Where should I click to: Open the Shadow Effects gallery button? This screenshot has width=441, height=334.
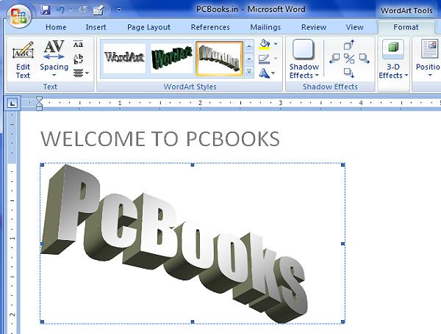(x=304, y=59)
